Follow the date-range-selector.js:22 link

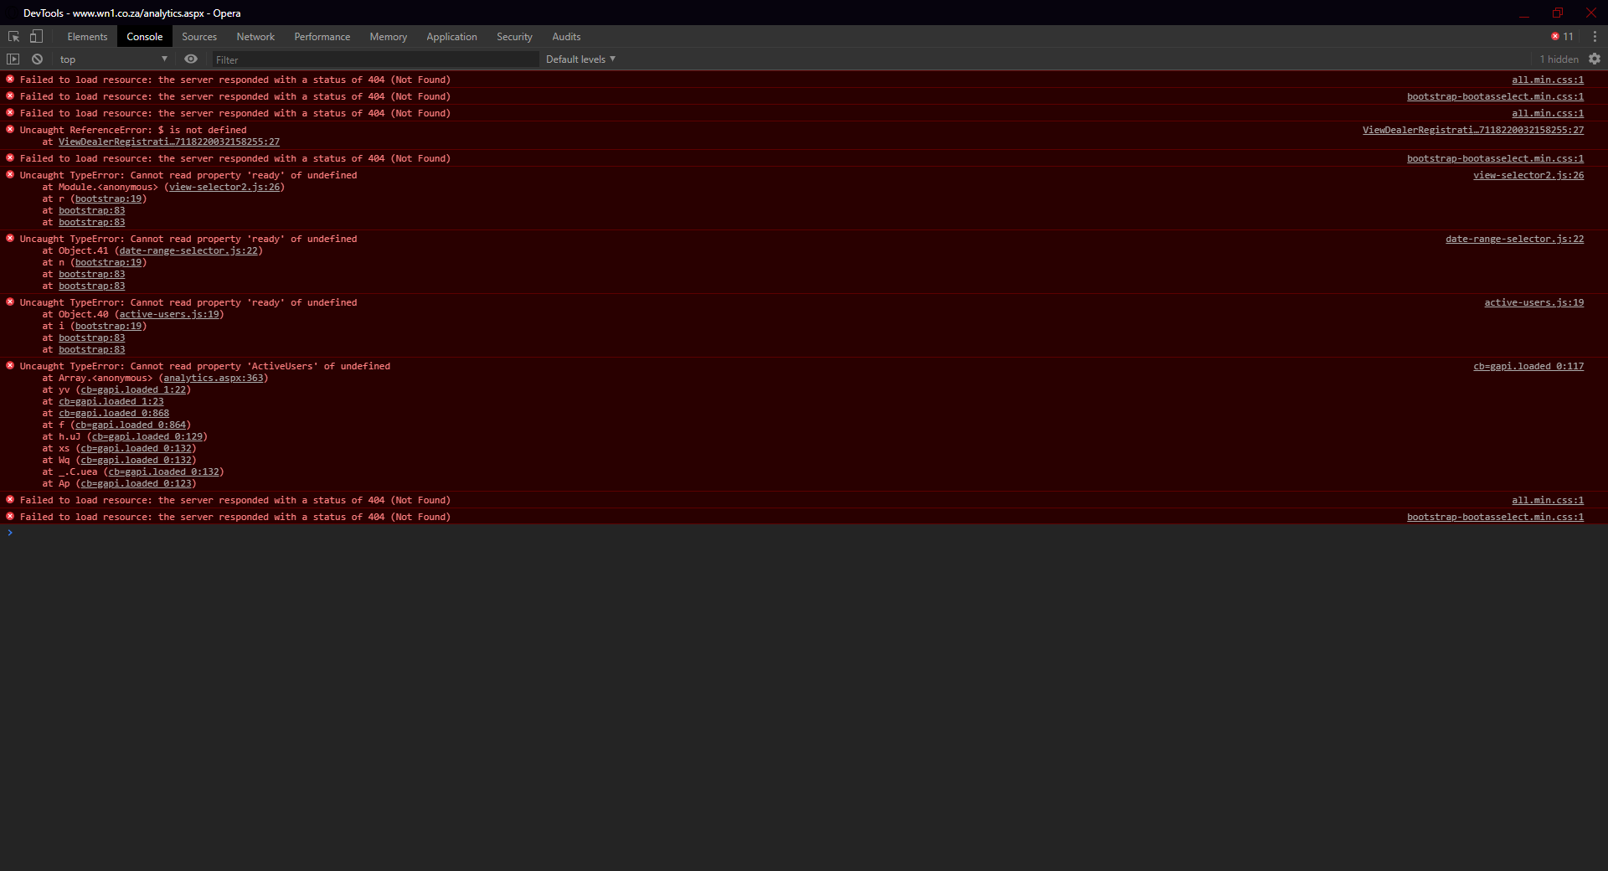point(1514,239)
